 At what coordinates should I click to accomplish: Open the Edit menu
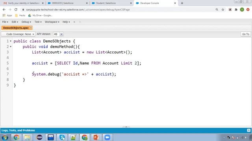[x=15, y=22]
